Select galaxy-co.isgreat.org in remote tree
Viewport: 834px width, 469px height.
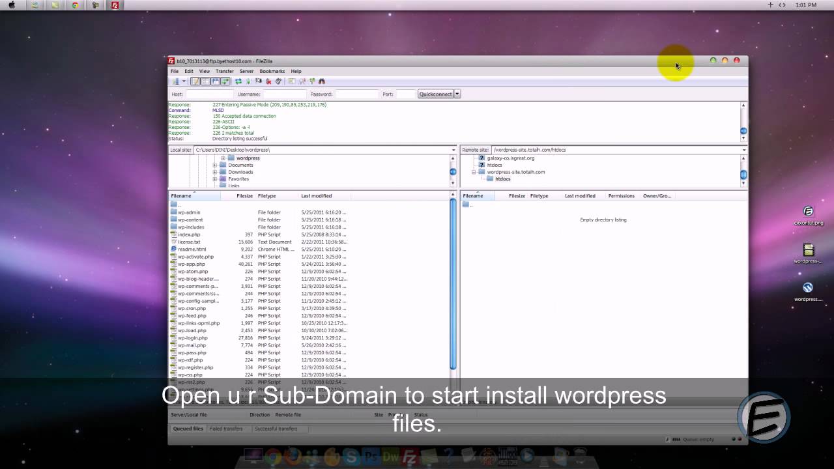tap(510, 158)
